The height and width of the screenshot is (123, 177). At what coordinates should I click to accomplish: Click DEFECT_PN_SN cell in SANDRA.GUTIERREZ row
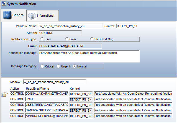tap(81, 111)
